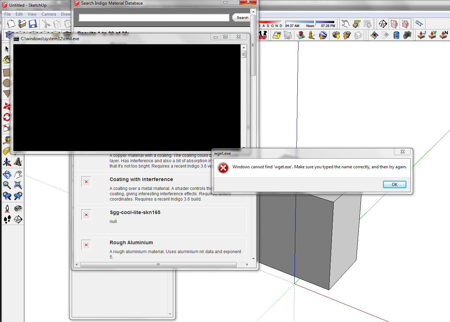
Task: Click the Previous view tool
Action: click(7, 196)
